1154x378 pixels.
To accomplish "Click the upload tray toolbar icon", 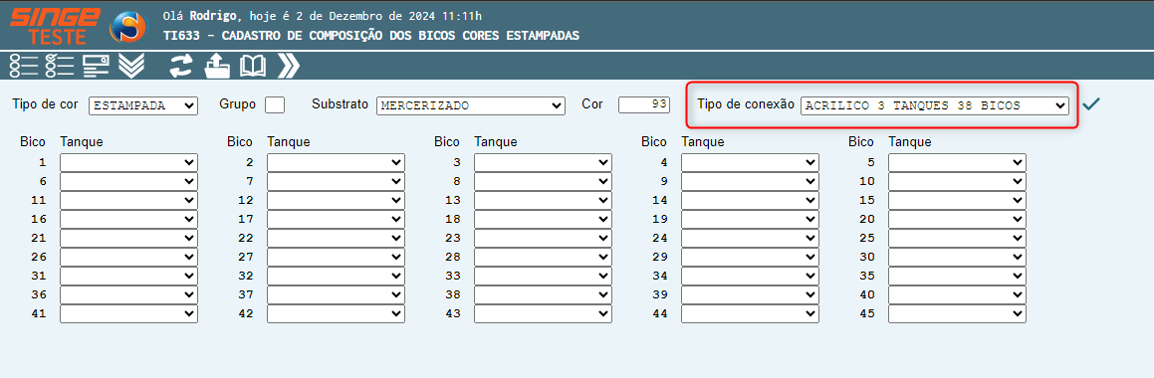I will click(x=217, y=67).
